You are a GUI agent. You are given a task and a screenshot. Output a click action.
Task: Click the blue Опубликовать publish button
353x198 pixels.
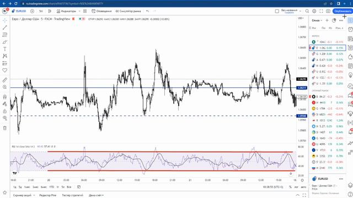343,11
